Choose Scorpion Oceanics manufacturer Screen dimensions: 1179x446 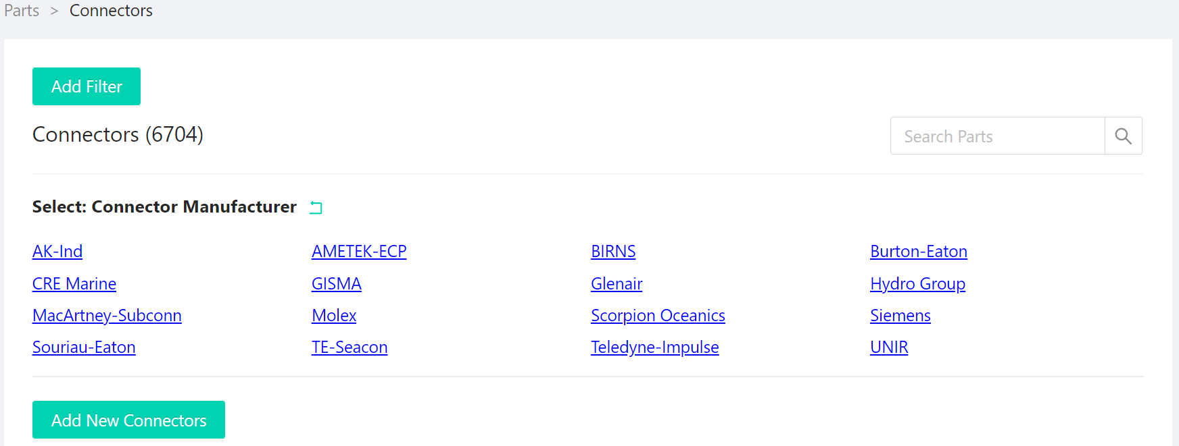click(x=658, y=316)
